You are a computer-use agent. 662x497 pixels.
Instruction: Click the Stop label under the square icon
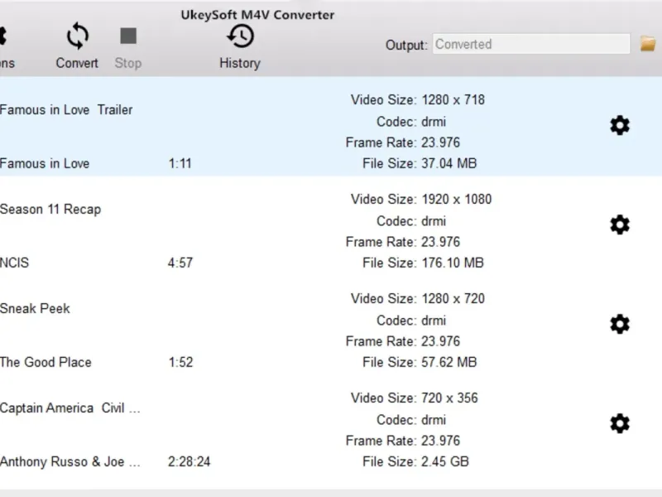[x=128, y=64]
